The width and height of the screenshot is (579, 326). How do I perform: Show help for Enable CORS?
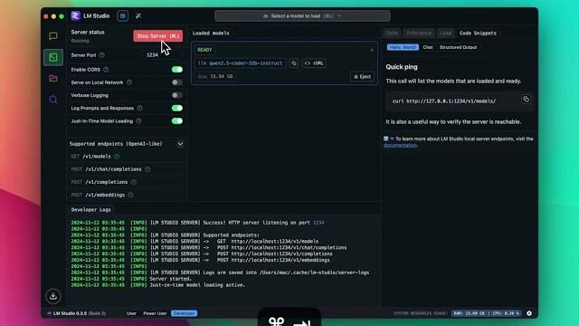pyautogui.click(x=106, y=70)
